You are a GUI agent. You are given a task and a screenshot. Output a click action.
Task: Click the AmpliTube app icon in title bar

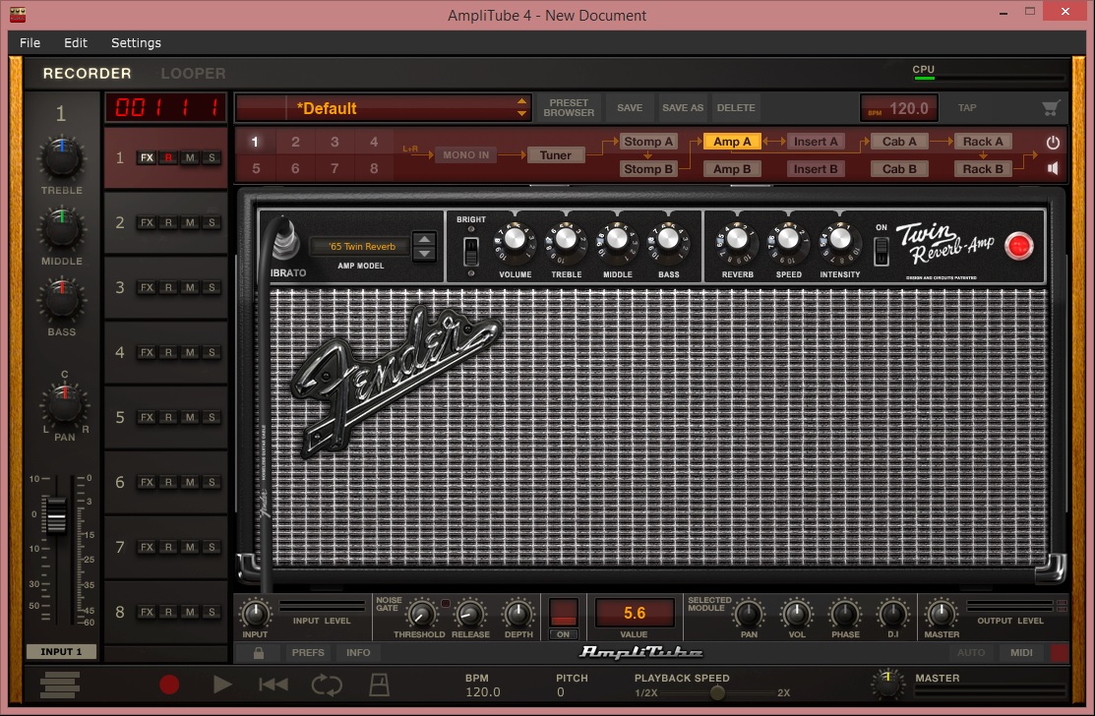click(18, 14)
